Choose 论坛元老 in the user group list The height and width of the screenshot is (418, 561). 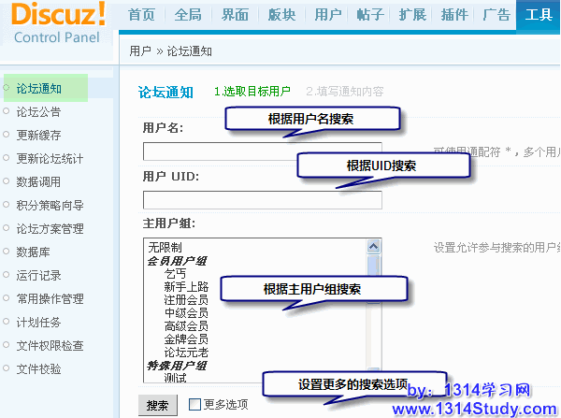pos(185,353)
